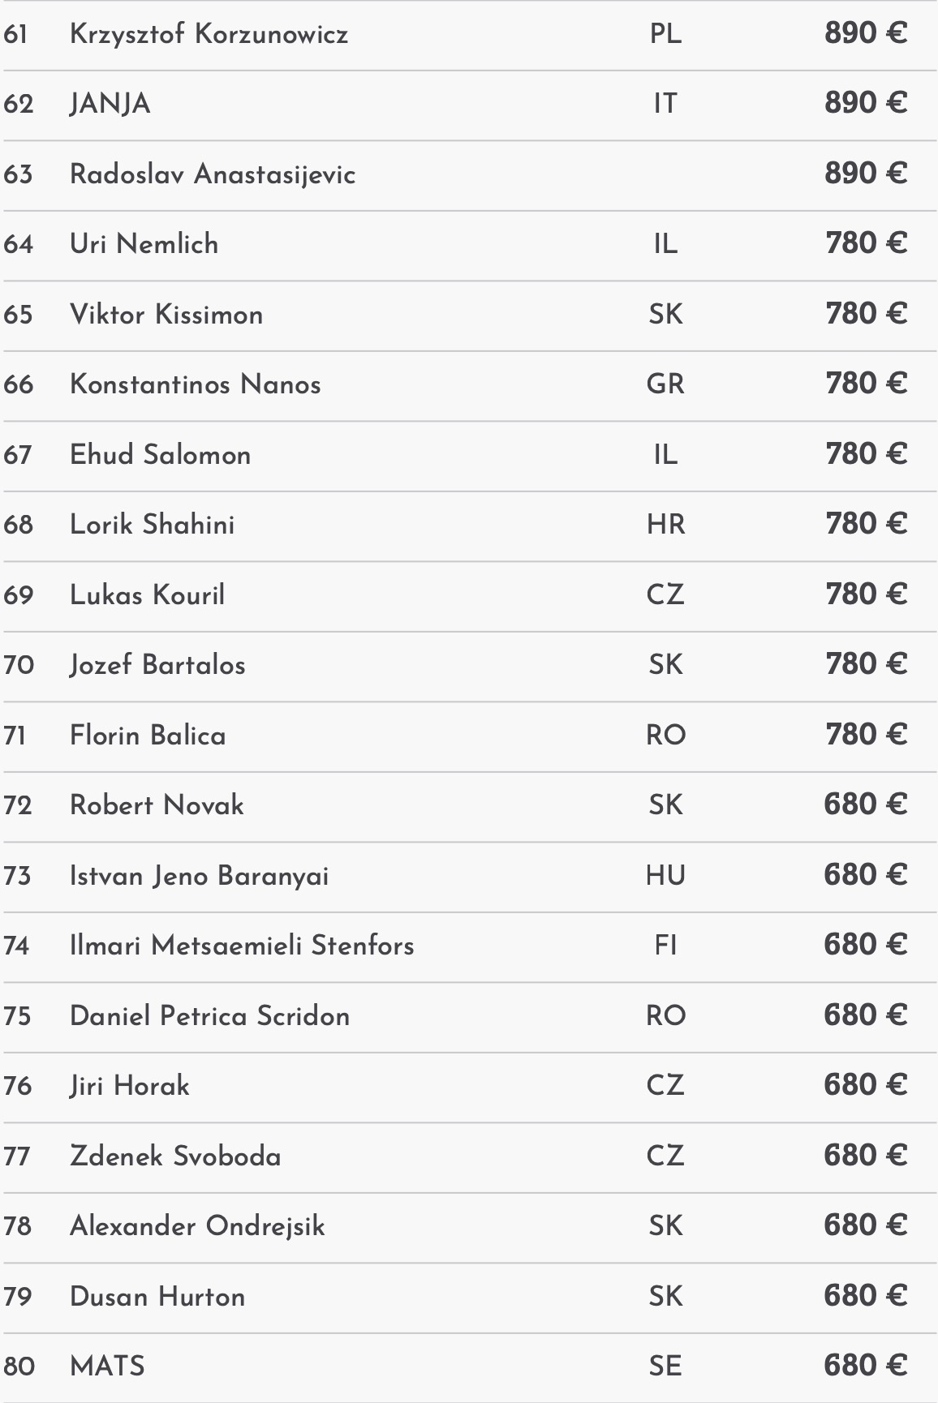Click rank 78 next to Alexander Ondrejsik
Image resolution: width=938 pixels, height=1403 pixels.
coord(17,1226)
